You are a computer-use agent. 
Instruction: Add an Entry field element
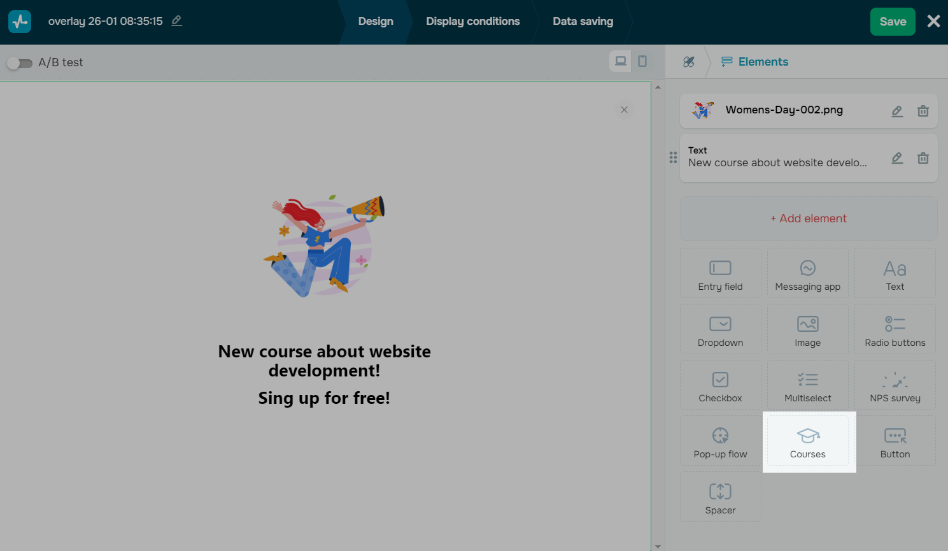(x=721, y=273)
